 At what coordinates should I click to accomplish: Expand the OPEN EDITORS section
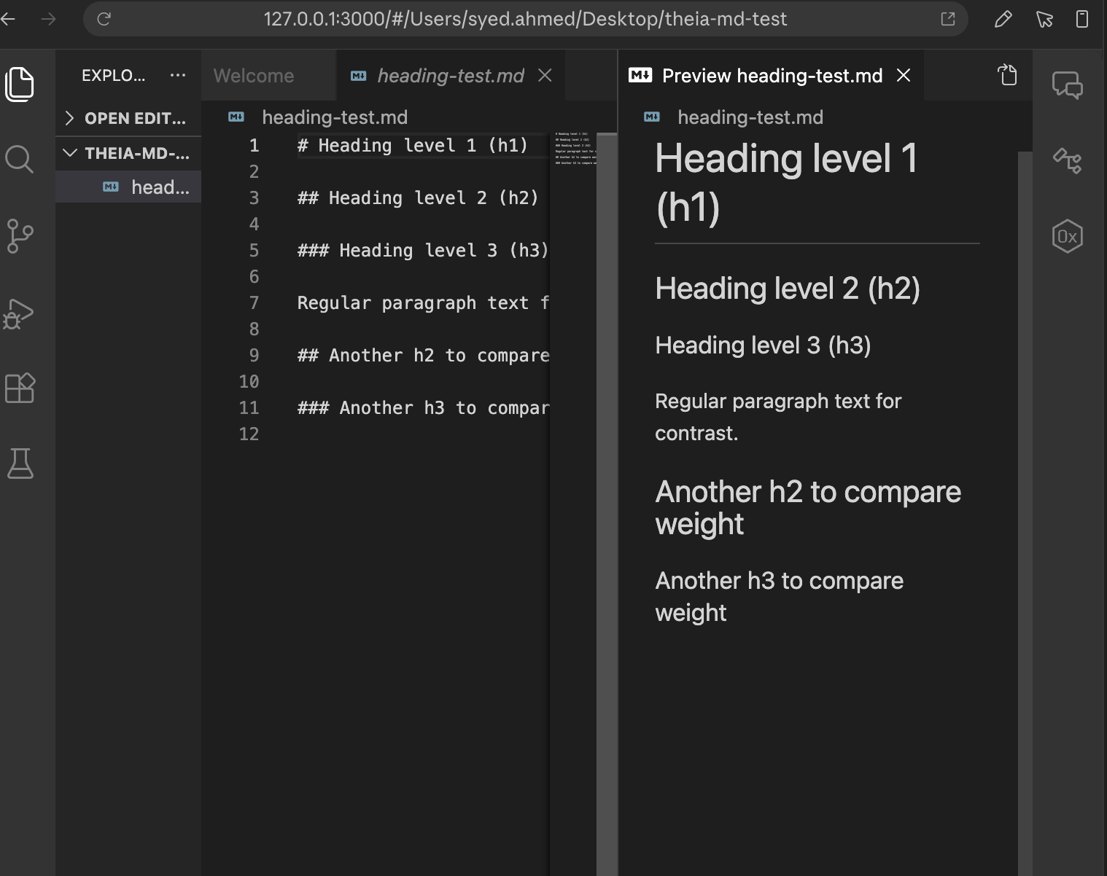[128, 118]
